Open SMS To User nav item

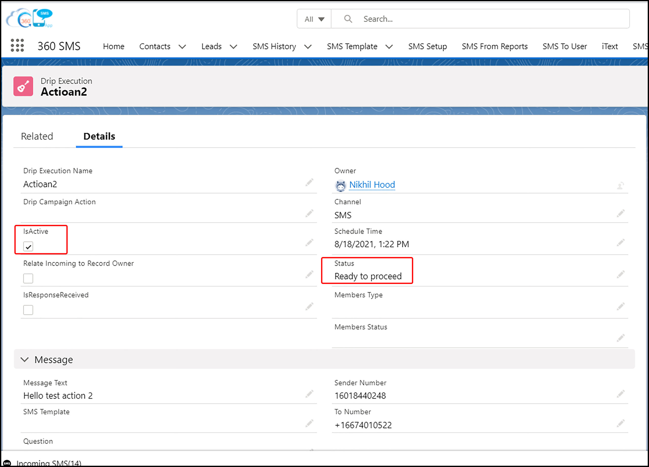565,46
